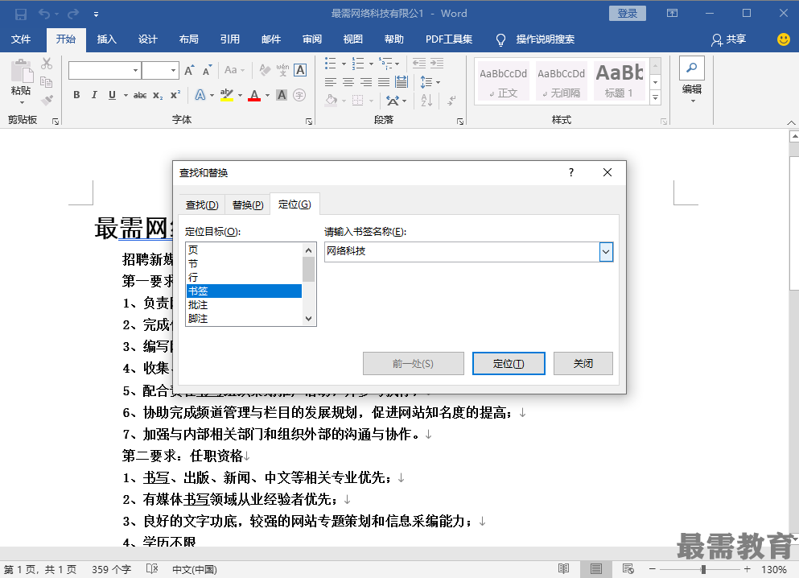Insert enclosed character icon
This screenshot has height=578, width=799.
299,95
